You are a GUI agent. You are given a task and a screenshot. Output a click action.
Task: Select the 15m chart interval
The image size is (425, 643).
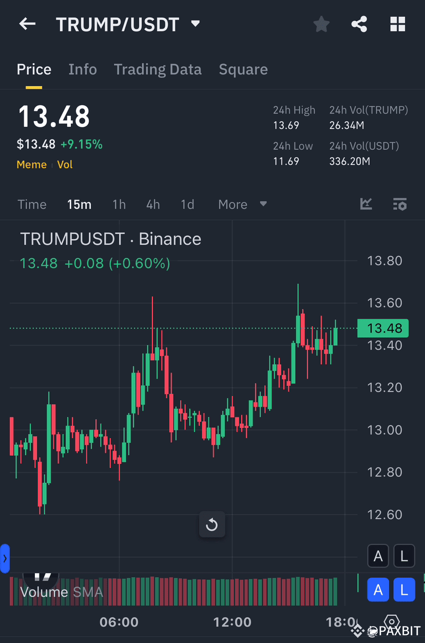pos(79,205)
